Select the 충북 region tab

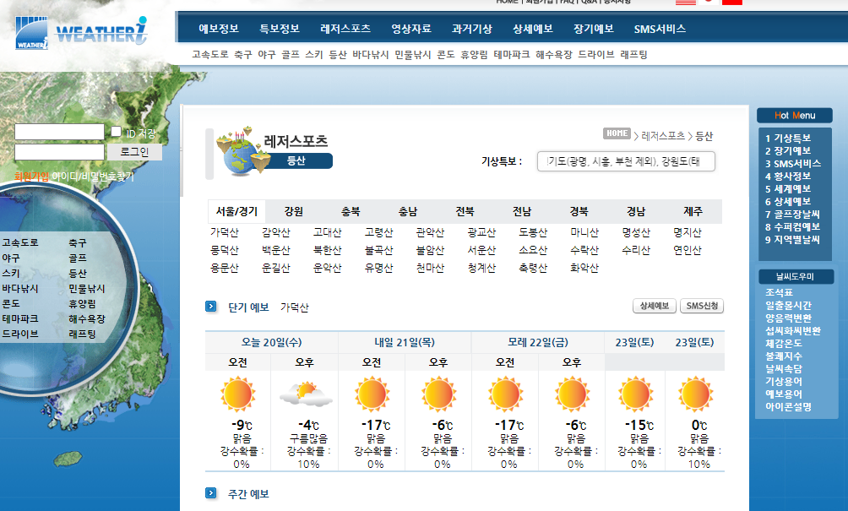(351, 211)
